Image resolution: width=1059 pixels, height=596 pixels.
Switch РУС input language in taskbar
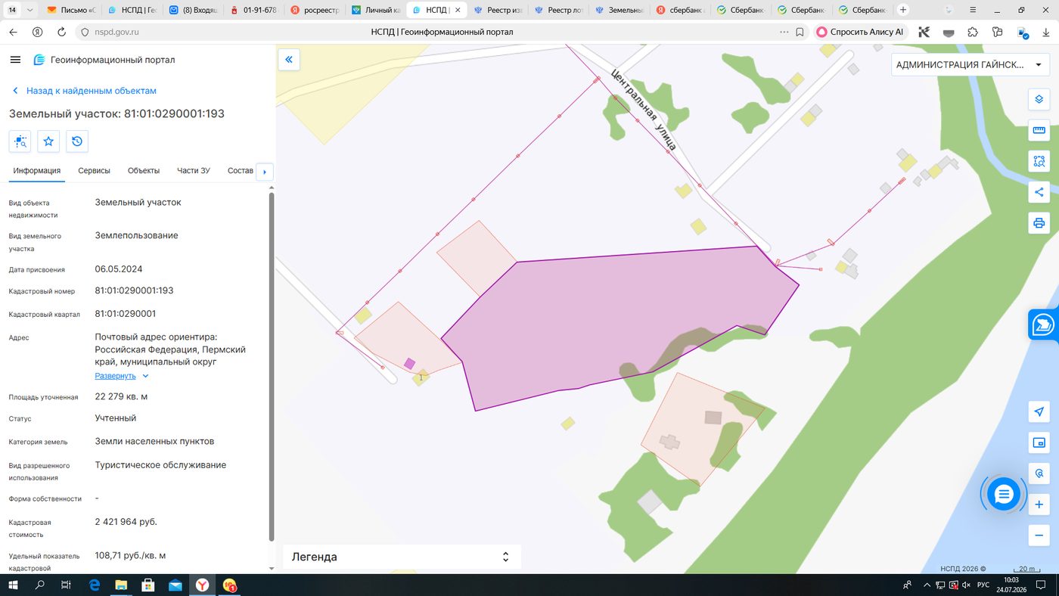(x=983, y=585)
